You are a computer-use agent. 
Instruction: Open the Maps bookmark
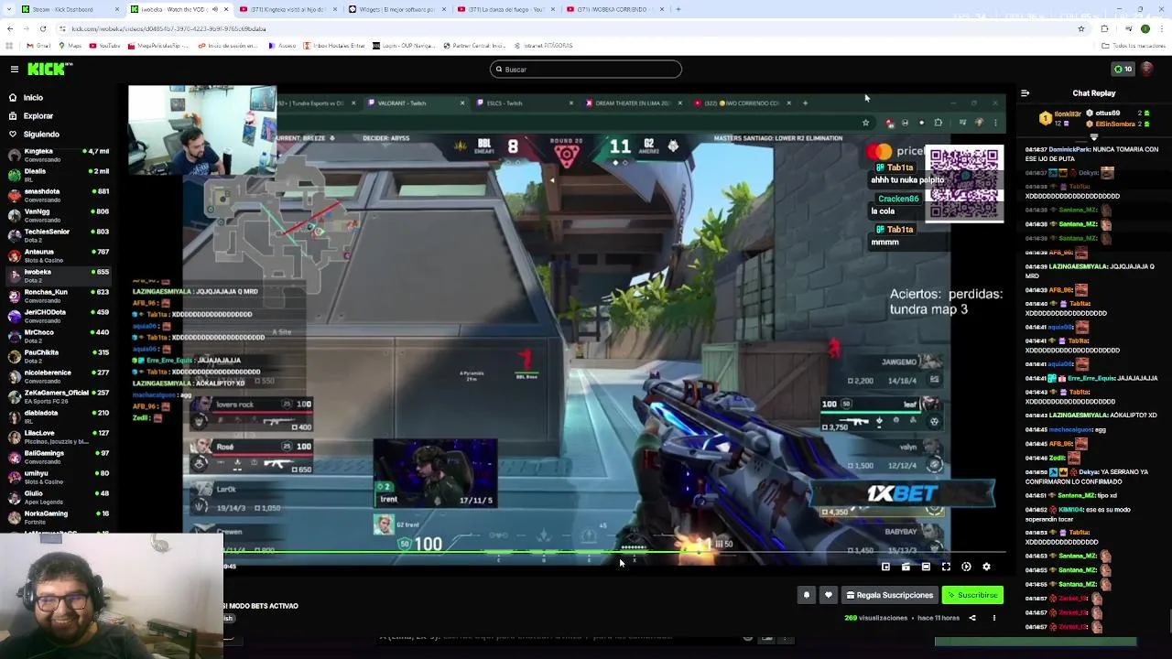tap(70, 46)
